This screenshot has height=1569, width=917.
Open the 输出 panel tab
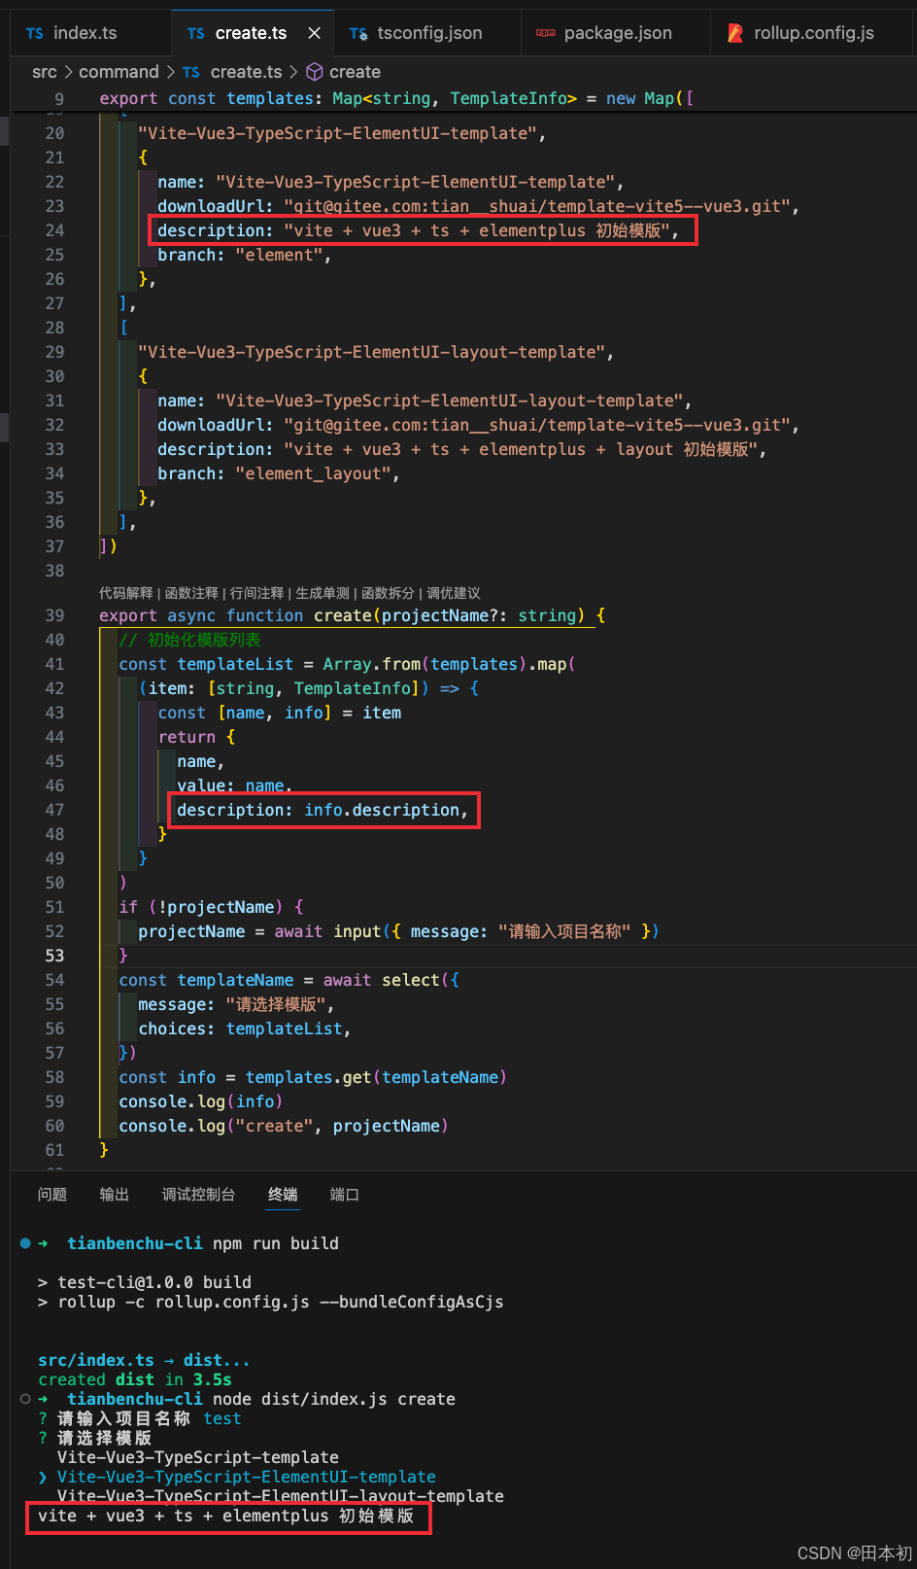coord(115,1195)
